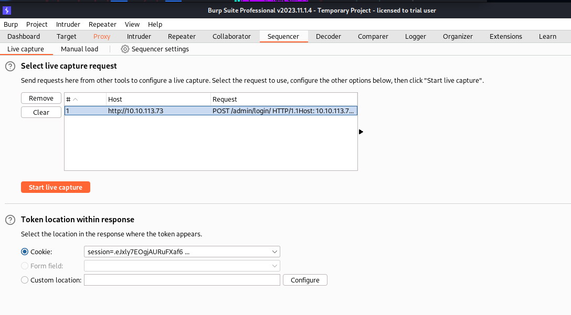Click the Sequencer settings gear icon
The width and height of the screenshot is (571, 315).
125,49
